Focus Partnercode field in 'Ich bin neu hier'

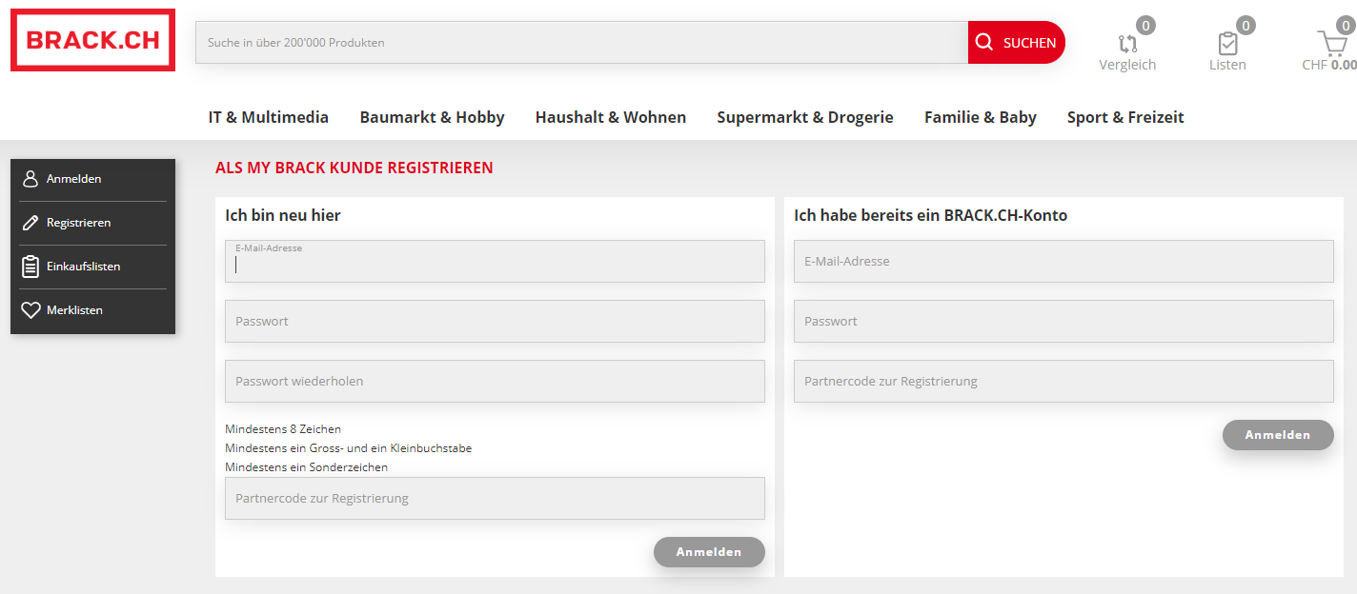(x=495, y=498)
